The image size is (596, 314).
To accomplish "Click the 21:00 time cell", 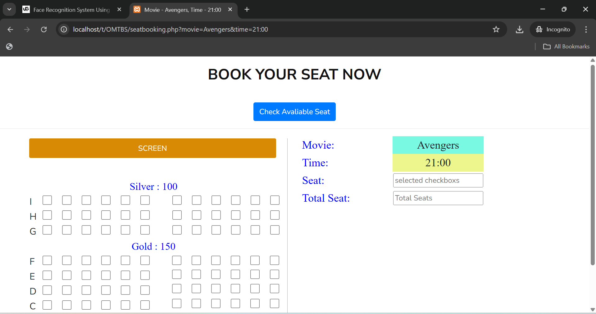I will [438, 163].
